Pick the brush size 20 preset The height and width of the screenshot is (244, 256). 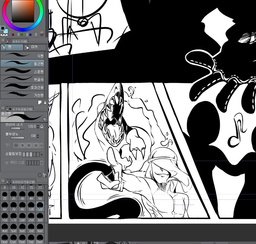pos(5,196)
